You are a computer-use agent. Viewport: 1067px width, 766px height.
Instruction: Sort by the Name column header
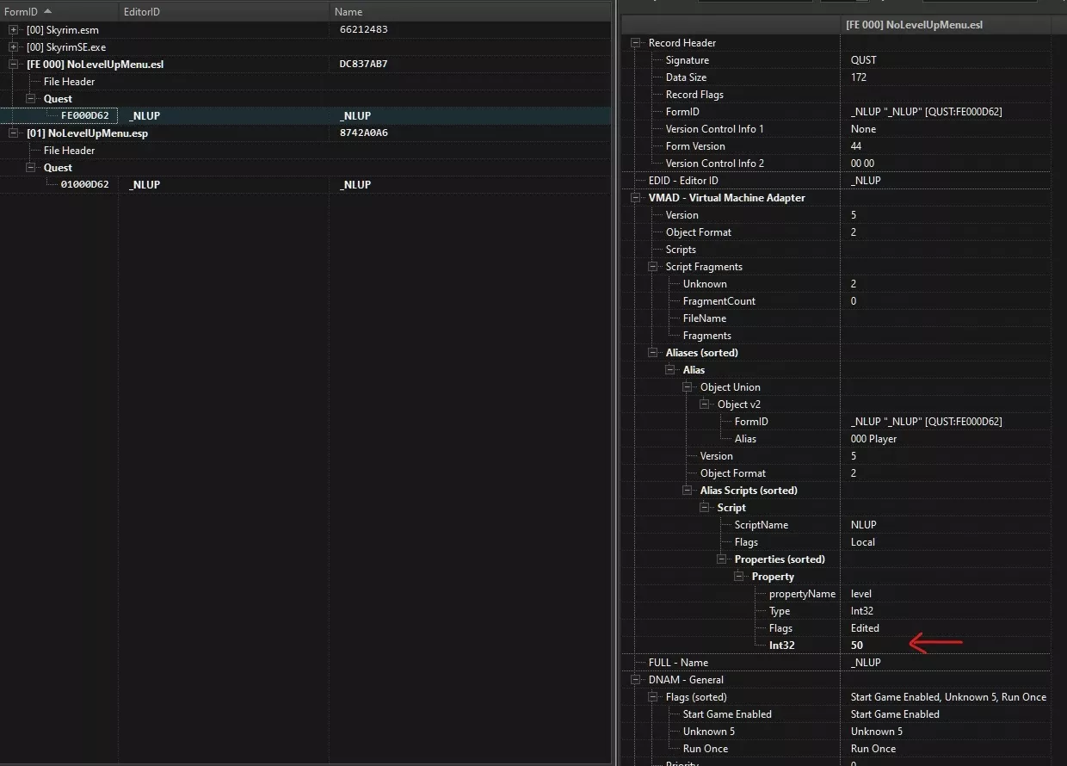pyautogui.click(x=471, y=12)
